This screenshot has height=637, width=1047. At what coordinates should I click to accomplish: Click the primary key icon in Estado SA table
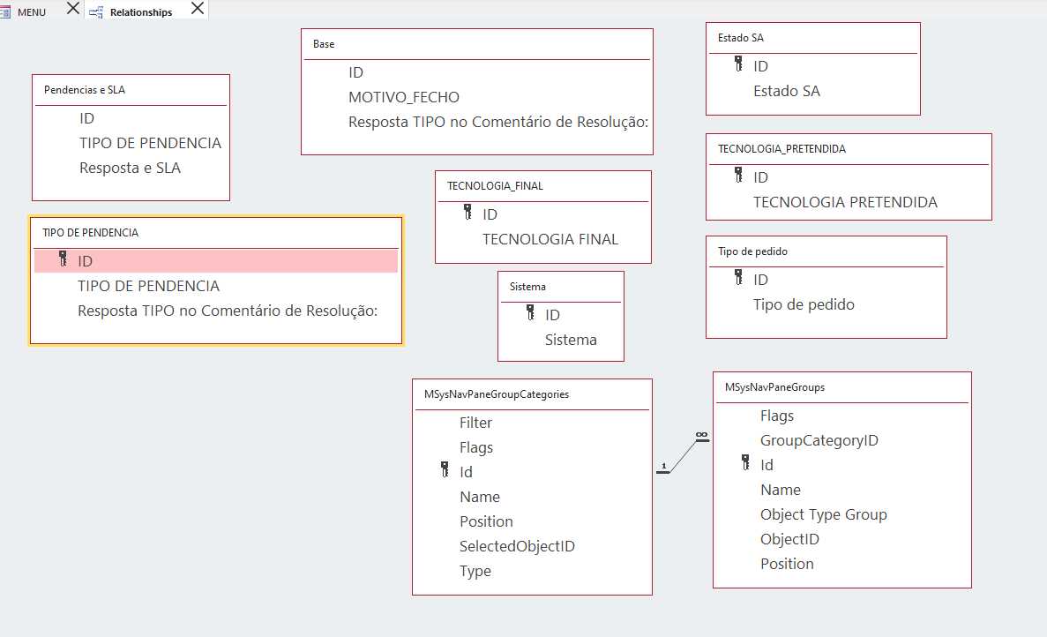[x=738, y=64]
